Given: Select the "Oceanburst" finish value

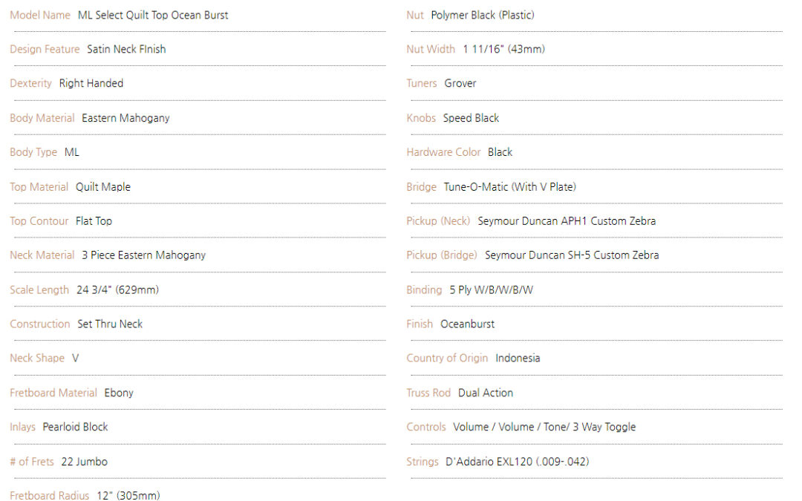Looking at the screenshot, I should click(x=468, y=324).
